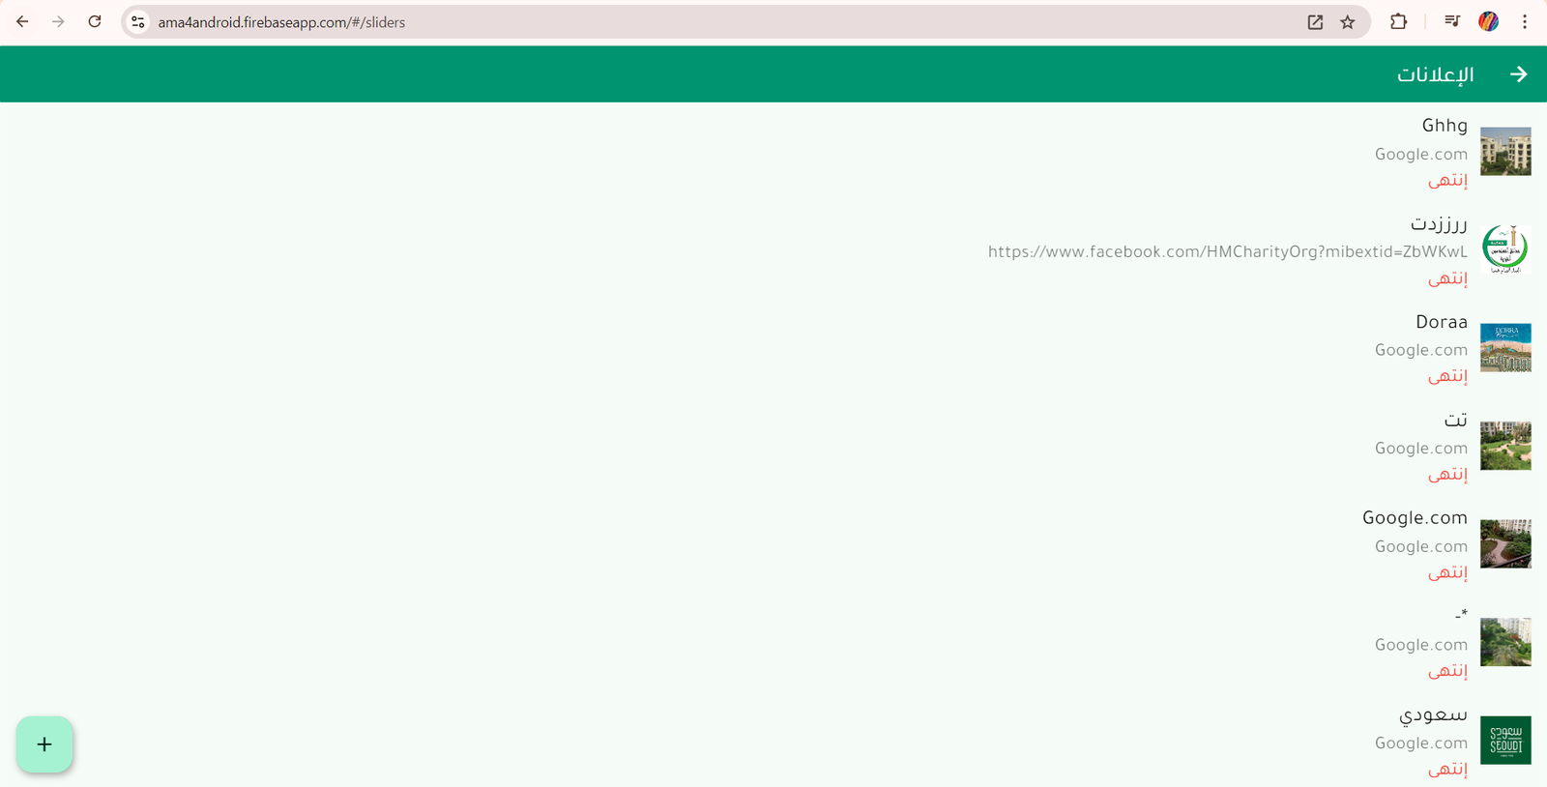This screenshot has width=1547, height=787.
Task: Click the browser back arrow
Action: click(x=22, y=21)
